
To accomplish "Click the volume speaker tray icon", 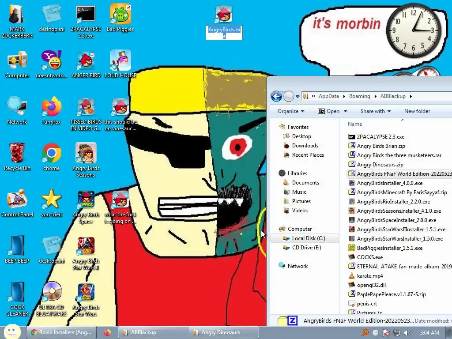I will coord(407,333).
